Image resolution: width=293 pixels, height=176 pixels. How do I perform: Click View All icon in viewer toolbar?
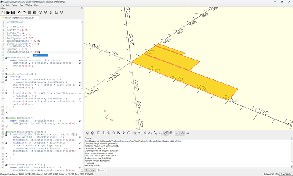coord(98,133)
